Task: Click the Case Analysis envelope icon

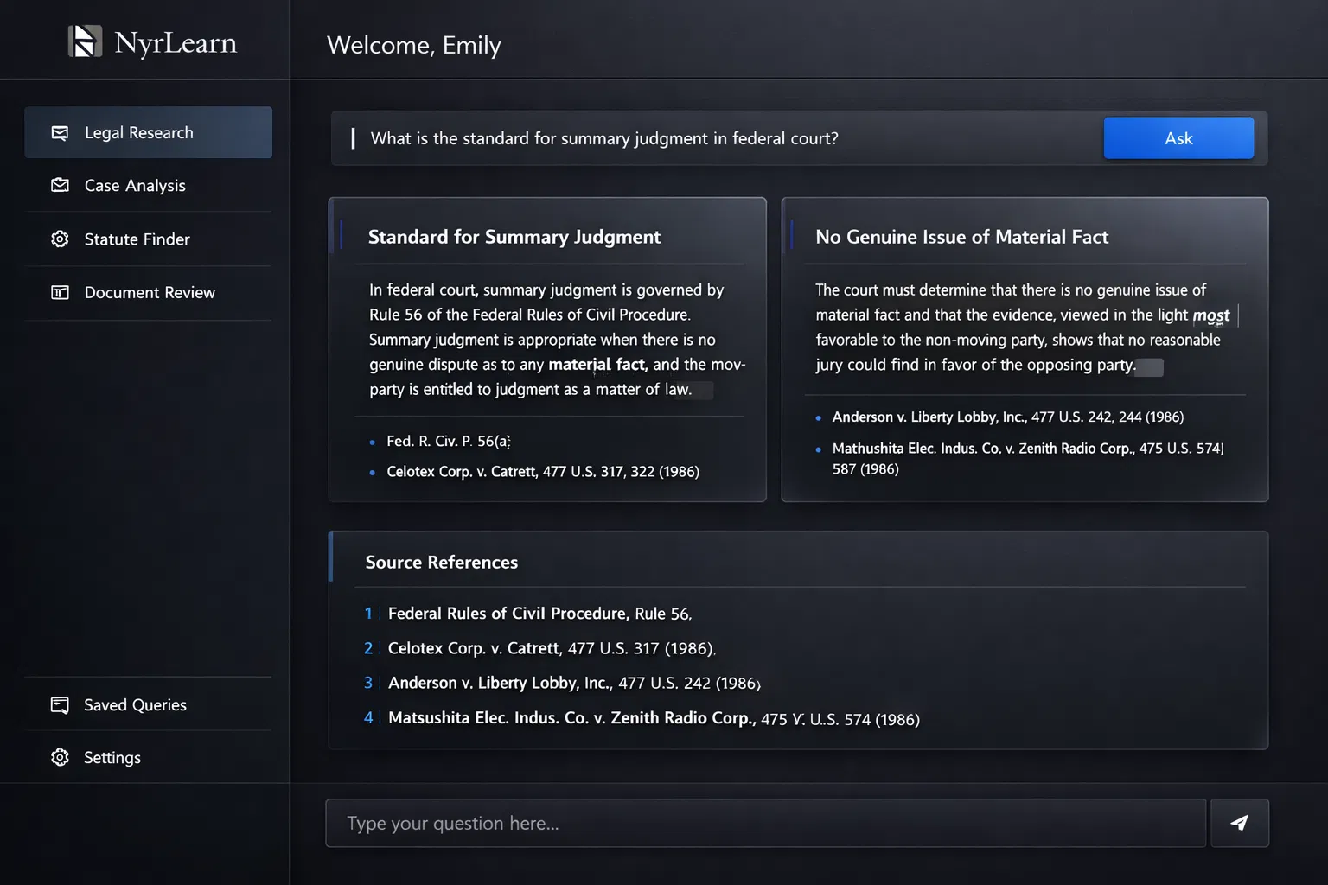Action: 60,185
